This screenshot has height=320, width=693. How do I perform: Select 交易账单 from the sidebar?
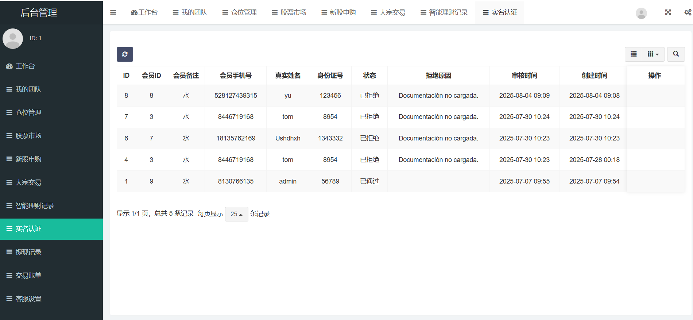(28, 275)
